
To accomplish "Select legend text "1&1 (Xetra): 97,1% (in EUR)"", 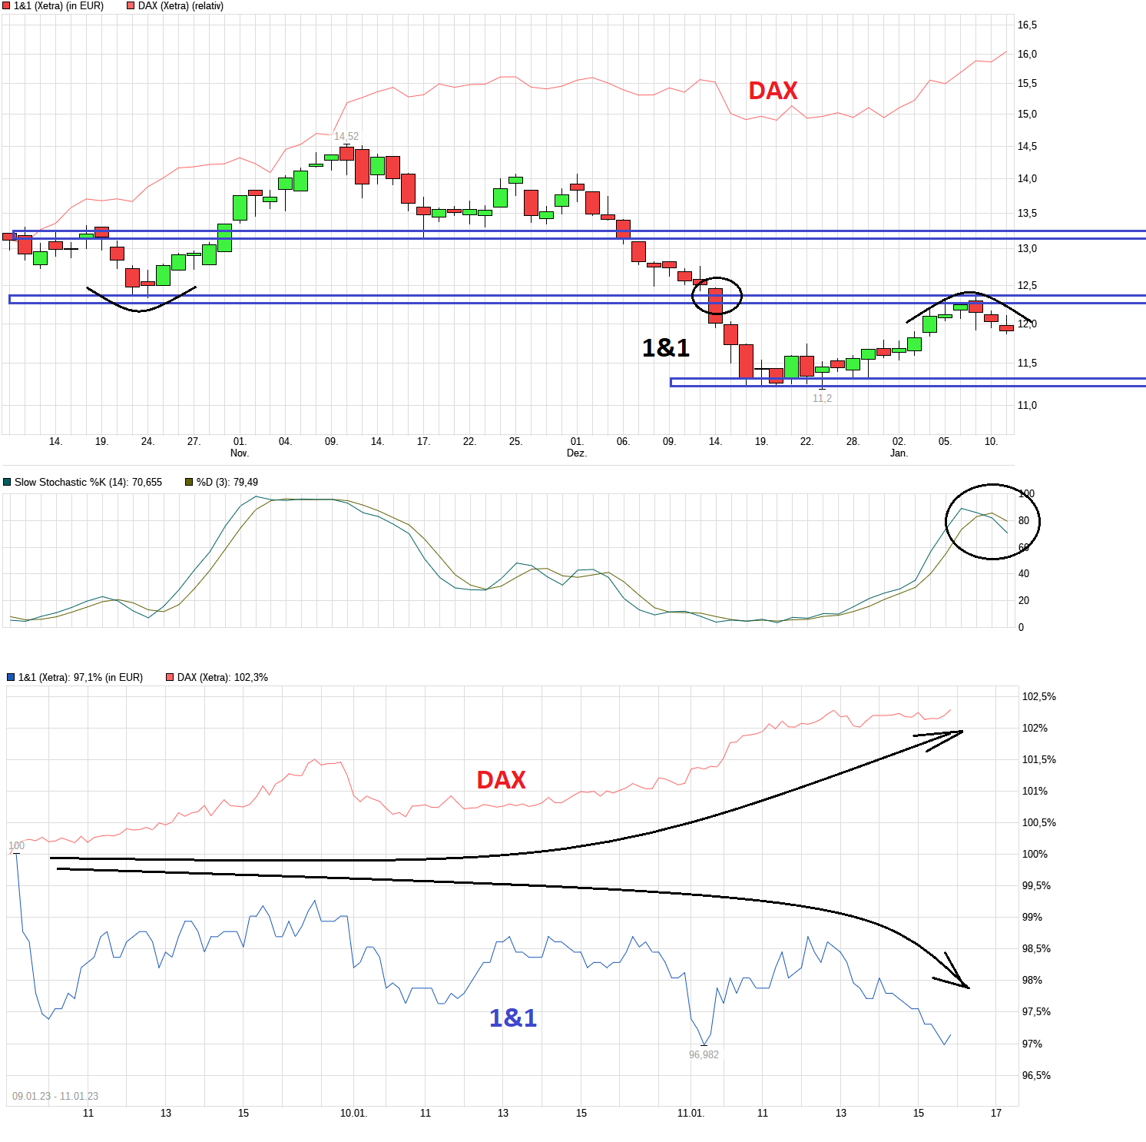I will pos(81,678).
